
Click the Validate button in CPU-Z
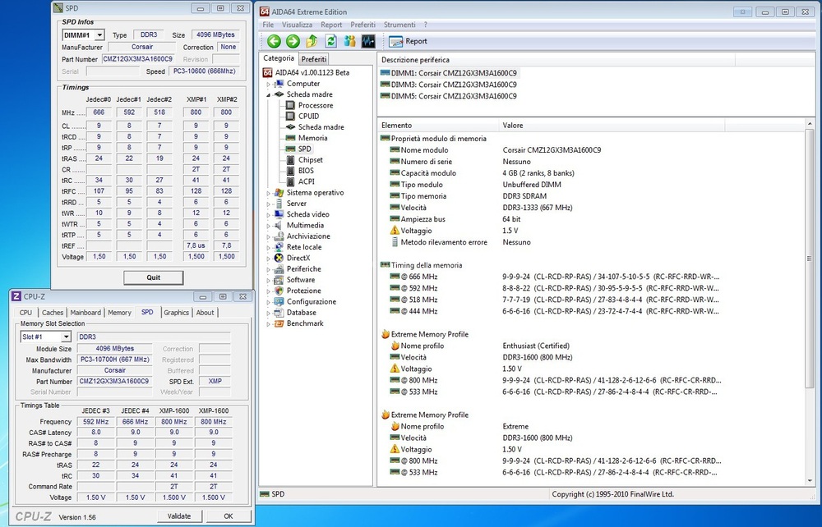(x=179, y=516)
